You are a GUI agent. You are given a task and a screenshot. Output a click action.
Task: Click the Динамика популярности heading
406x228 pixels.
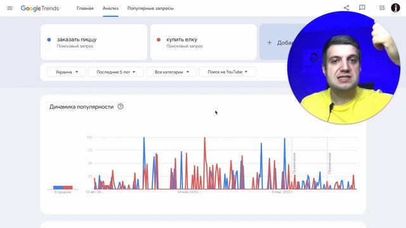pyautogui.click(x=81, y=107)
